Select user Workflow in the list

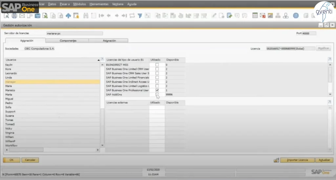point(52,146)
